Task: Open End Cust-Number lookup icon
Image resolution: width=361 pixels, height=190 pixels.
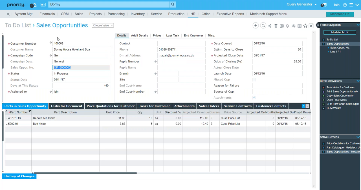Action: click(x=155, y=91)
